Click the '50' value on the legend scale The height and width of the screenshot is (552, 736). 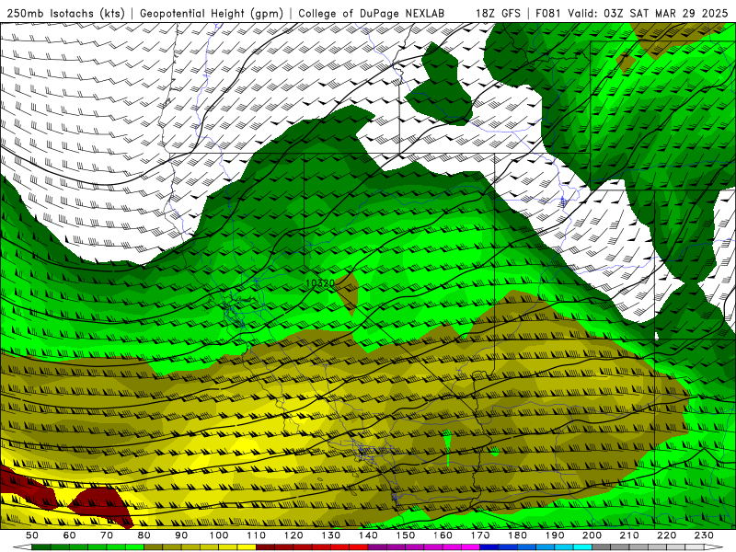32,535
